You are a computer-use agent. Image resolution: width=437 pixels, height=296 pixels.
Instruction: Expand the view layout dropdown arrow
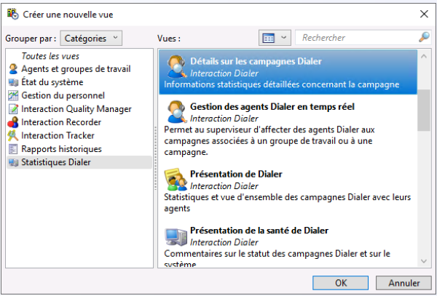[284, 38]
